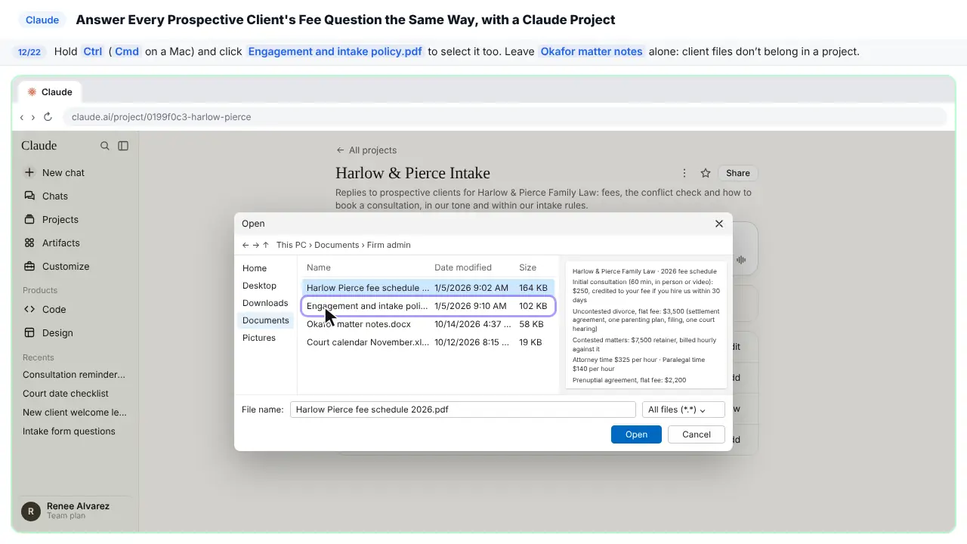Open the Court date checklist recent chat

click(66, 394)
